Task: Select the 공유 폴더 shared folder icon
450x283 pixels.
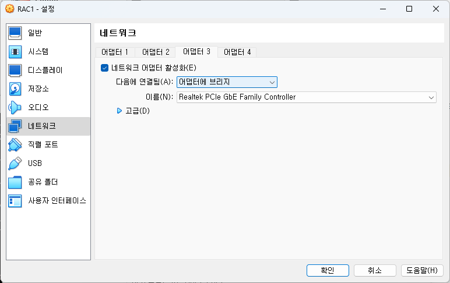Action: [x=15, y=182]
